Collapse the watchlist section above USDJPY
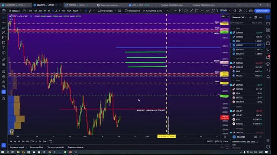The width and height of the screenshot is (277, 155). coord(234,107)
